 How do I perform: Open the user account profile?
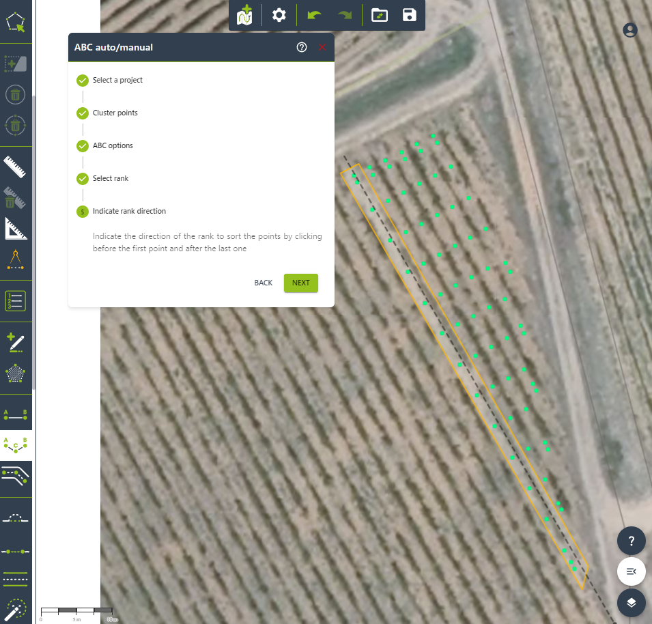point(630,30)
